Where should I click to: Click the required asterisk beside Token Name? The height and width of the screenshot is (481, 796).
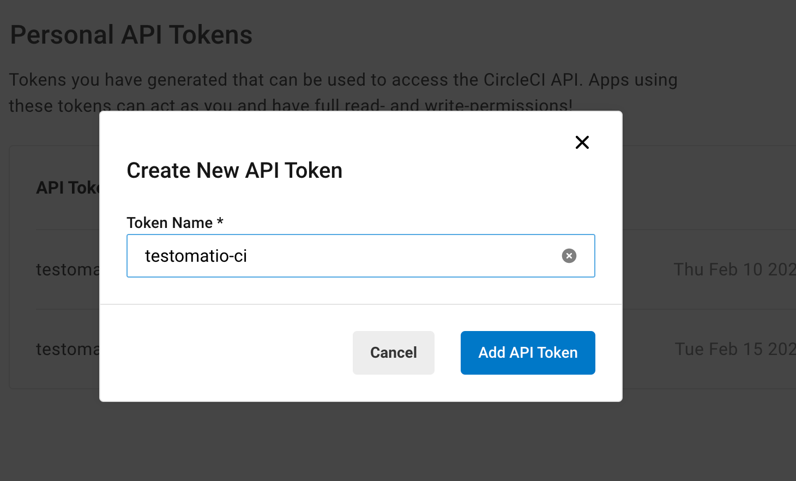[x=220, y=221]
